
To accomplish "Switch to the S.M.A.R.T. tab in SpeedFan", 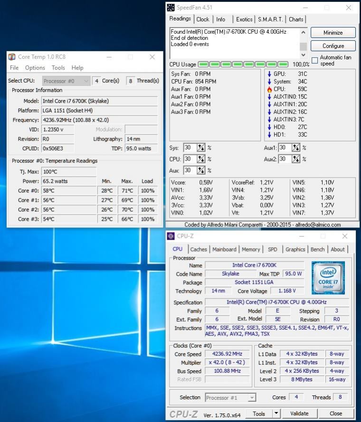I will pos(270,19).
